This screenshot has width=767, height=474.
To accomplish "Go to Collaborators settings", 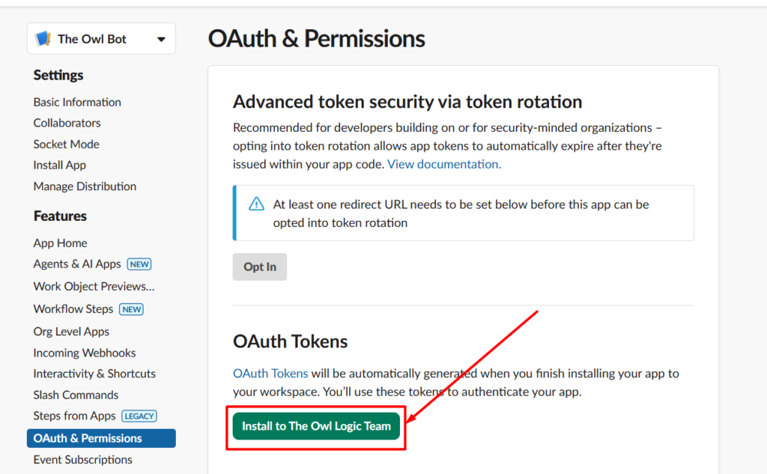I will point(67,123).
